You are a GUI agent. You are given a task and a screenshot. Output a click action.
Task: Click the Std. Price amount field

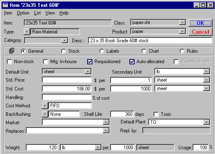tap(67, 80)
